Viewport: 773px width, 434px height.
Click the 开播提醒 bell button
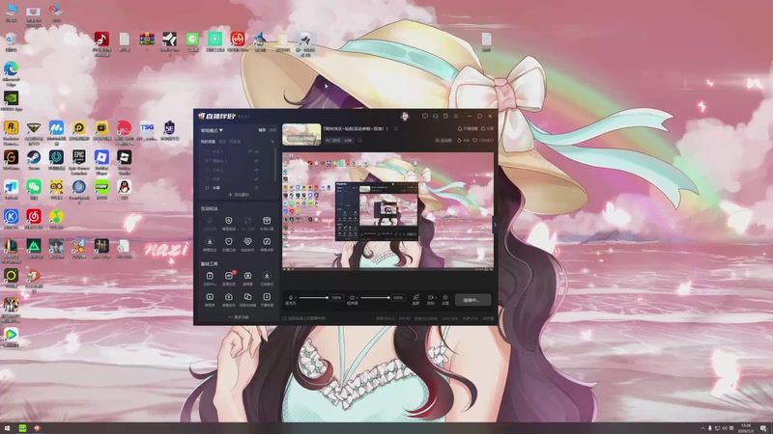coord(468,128)
